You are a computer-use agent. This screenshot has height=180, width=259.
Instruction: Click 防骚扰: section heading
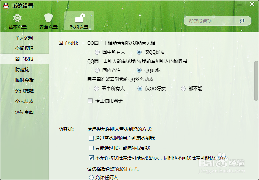point(66,129)
